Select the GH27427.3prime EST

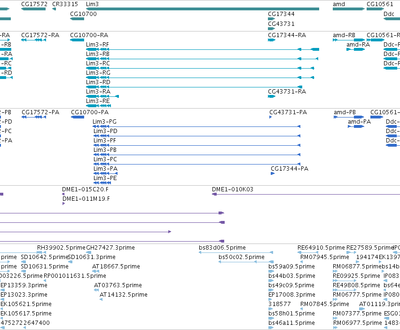(x=89, y=252)
